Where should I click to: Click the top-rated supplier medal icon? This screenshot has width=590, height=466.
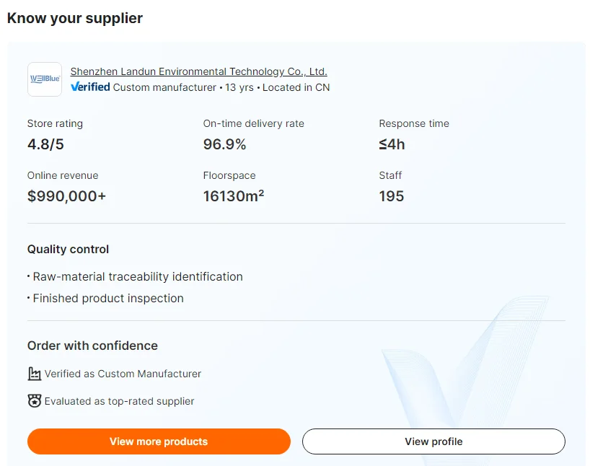tap(34, 401)
